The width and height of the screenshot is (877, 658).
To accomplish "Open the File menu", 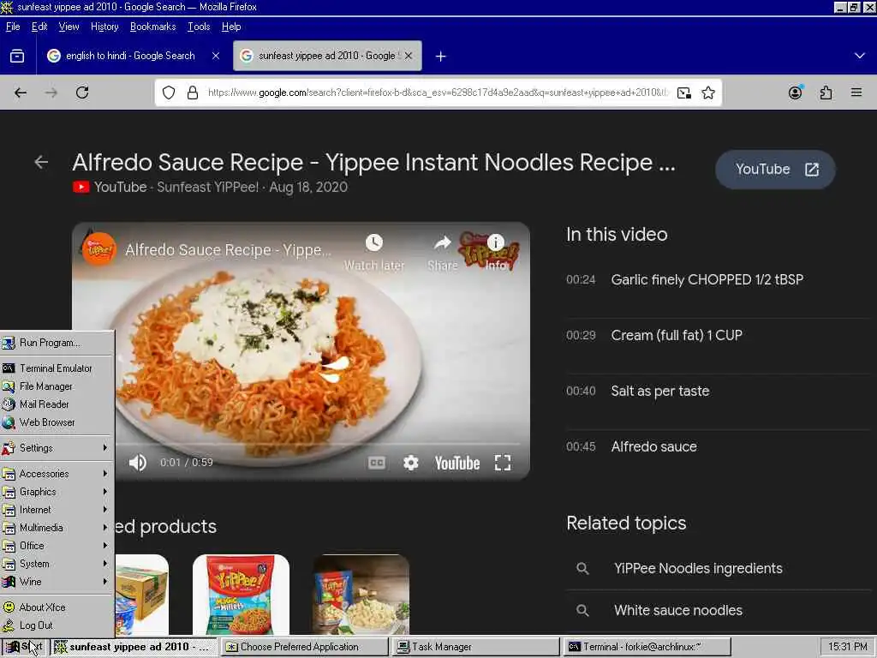I will [x=13, y=27].
